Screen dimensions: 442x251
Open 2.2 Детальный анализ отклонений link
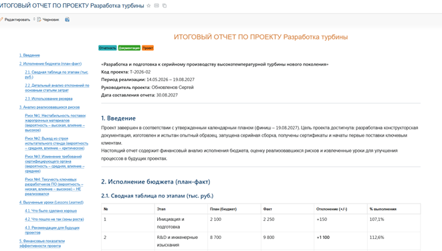pyautogui.click(x=57, y=88)
